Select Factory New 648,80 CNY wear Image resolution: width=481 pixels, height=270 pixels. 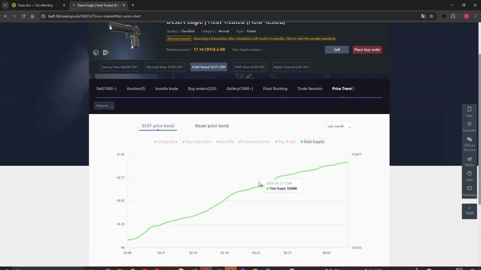pyautogui.click(x=119, y=67)
